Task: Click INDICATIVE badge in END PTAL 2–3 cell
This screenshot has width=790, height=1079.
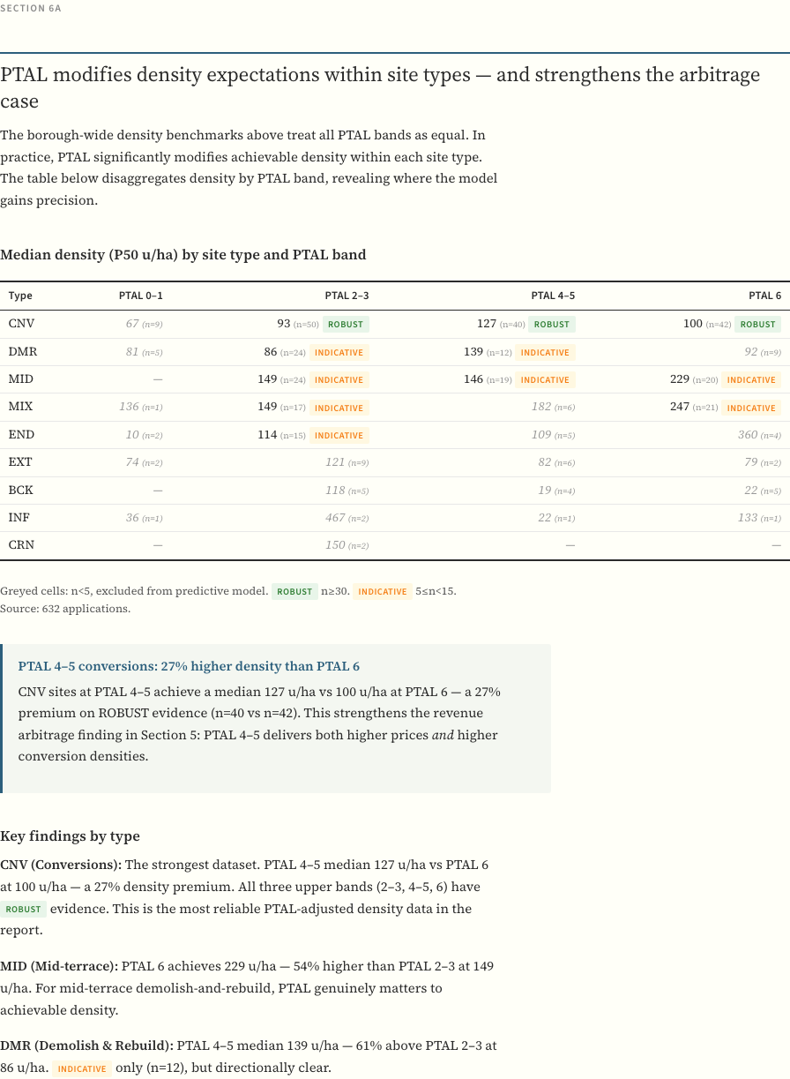Action: pos(339,436)
